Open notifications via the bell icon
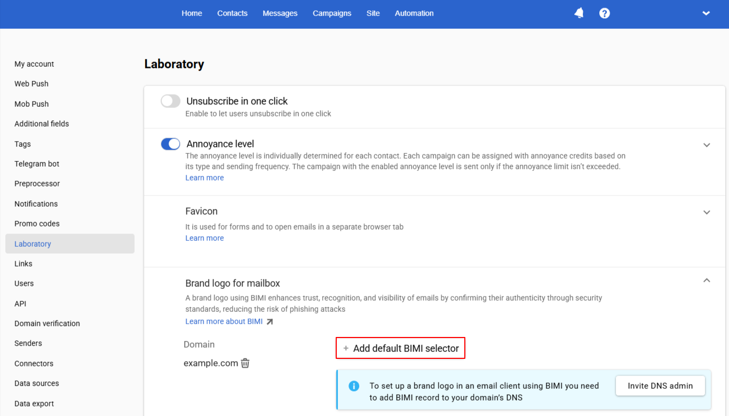This screenshot has width=729, height=416. tap(579, 13)
